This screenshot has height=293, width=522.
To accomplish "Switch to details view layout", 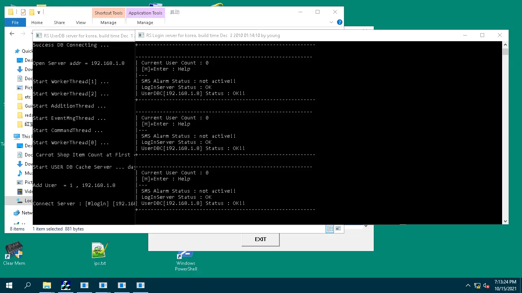I will tap(330, 229).
